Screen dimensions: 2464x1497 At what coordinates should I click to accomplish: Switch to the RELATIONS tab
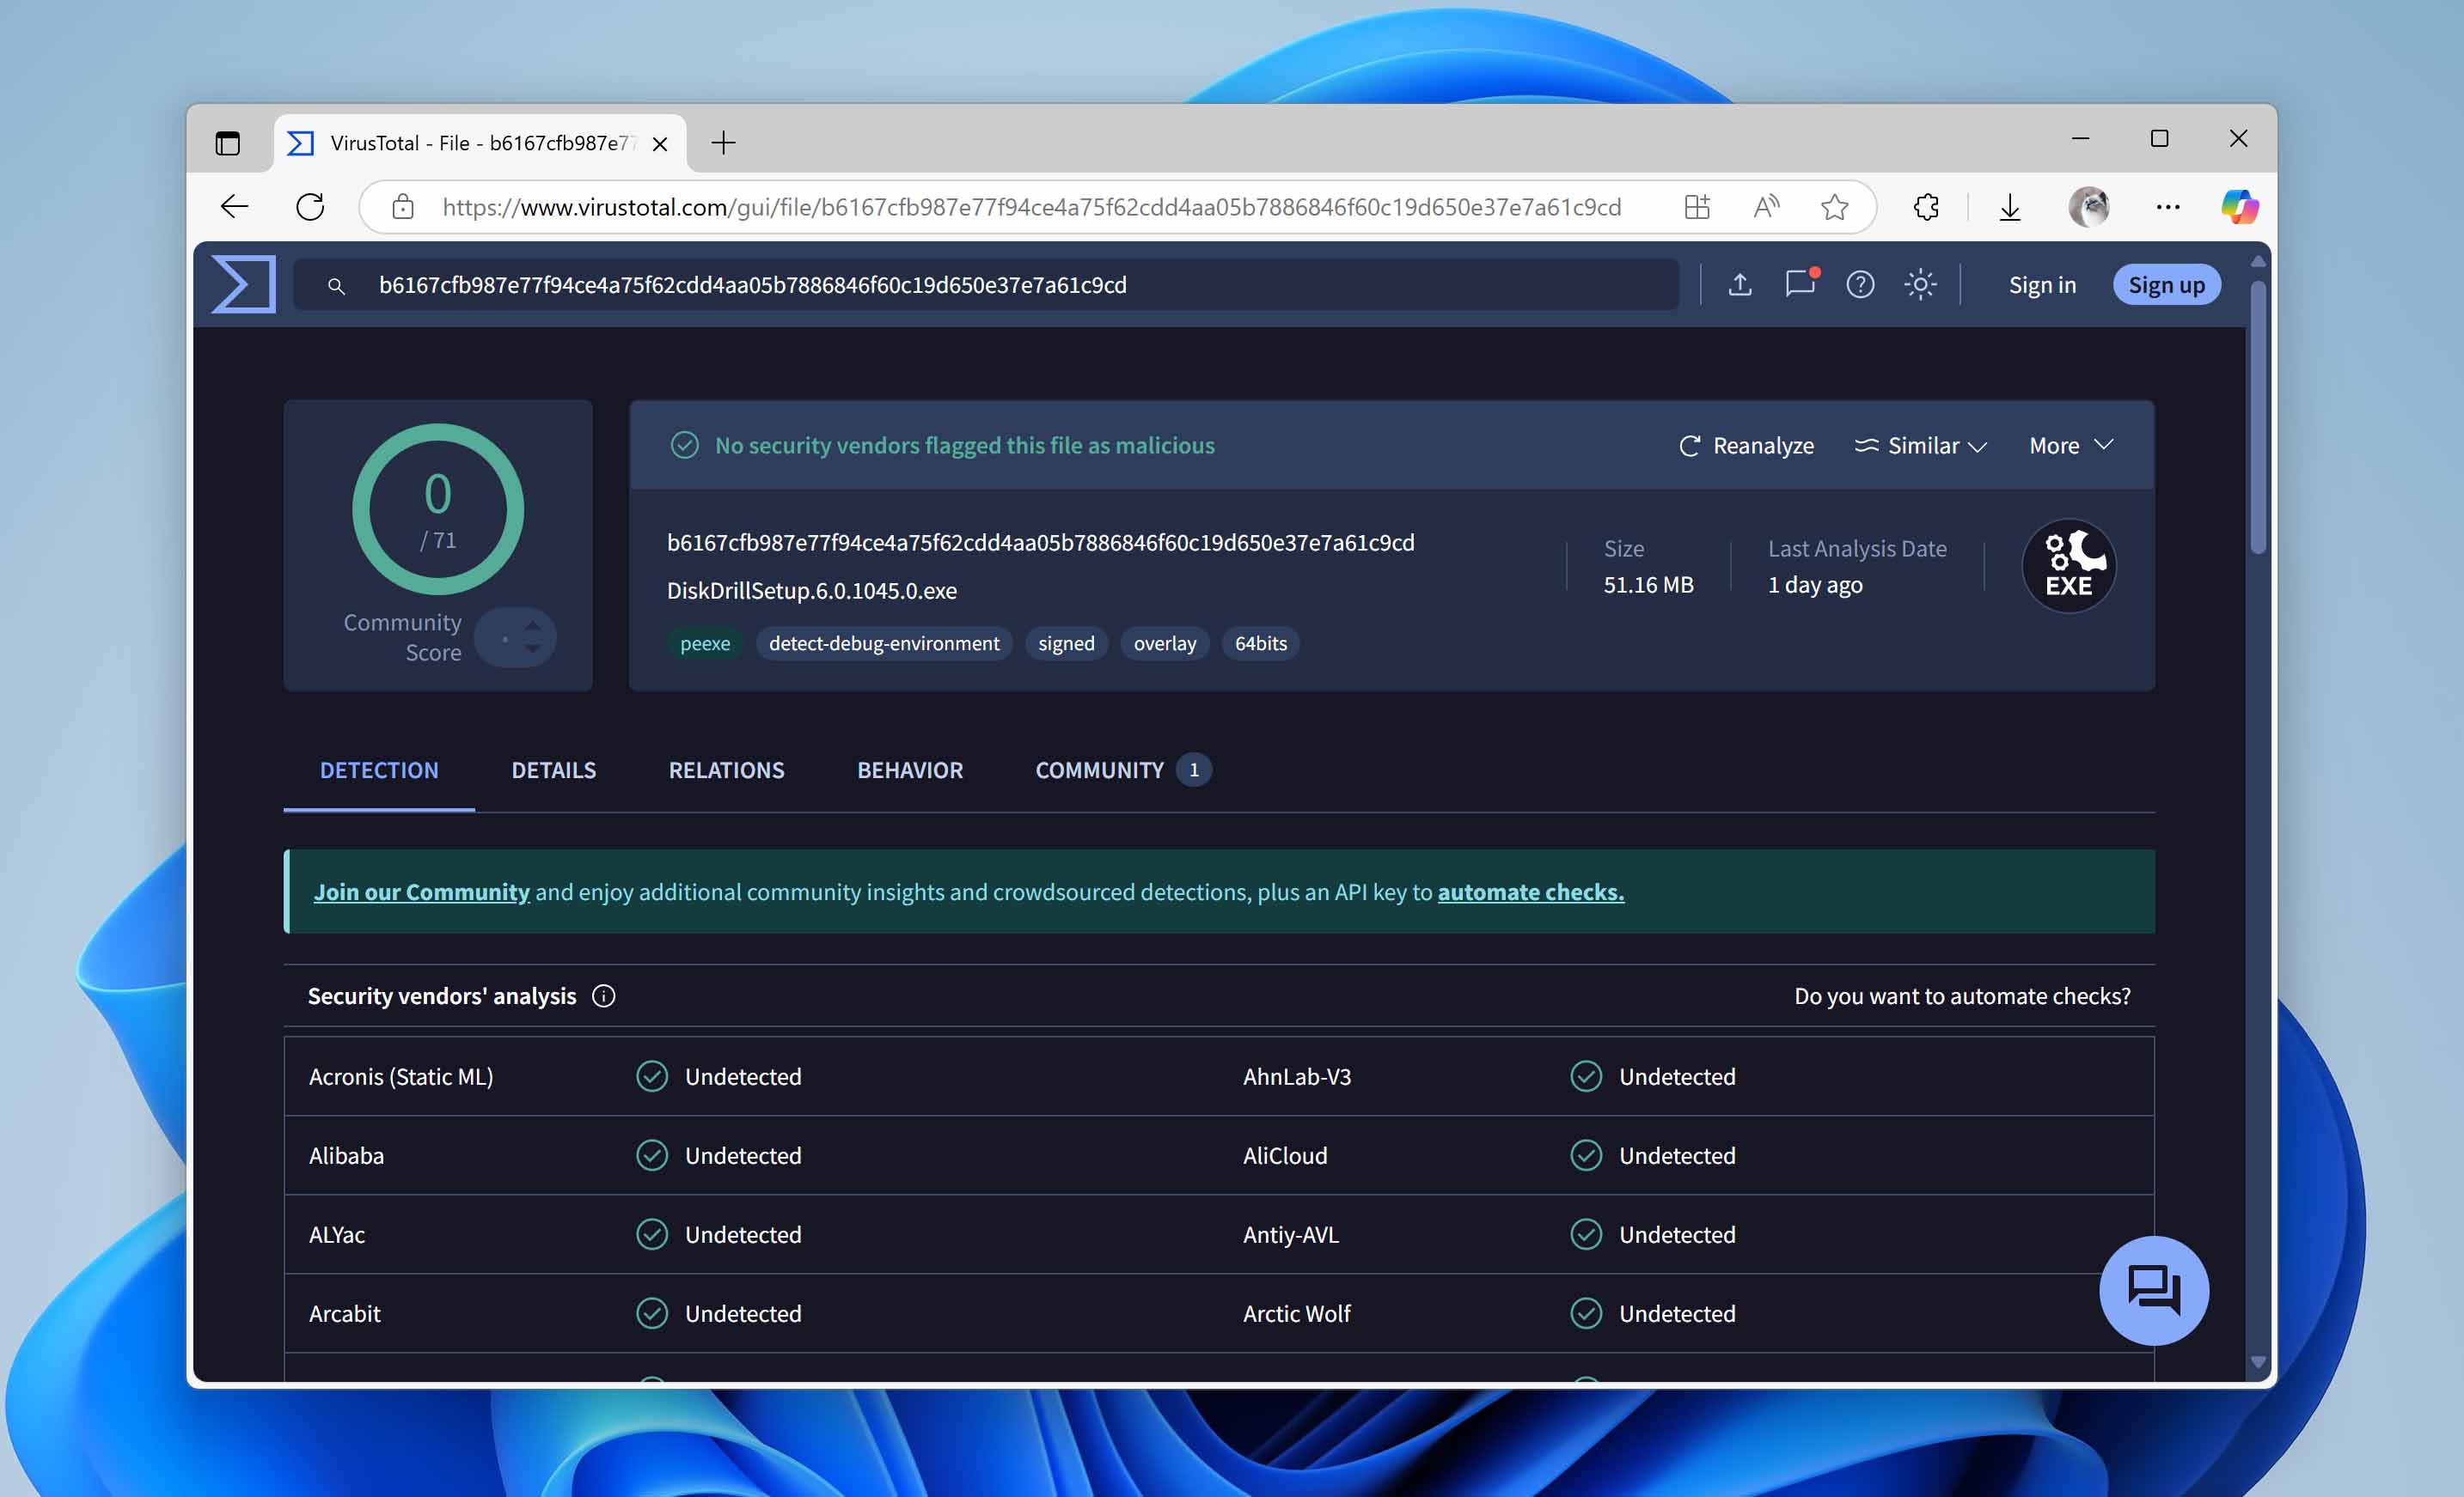(726, 770)
